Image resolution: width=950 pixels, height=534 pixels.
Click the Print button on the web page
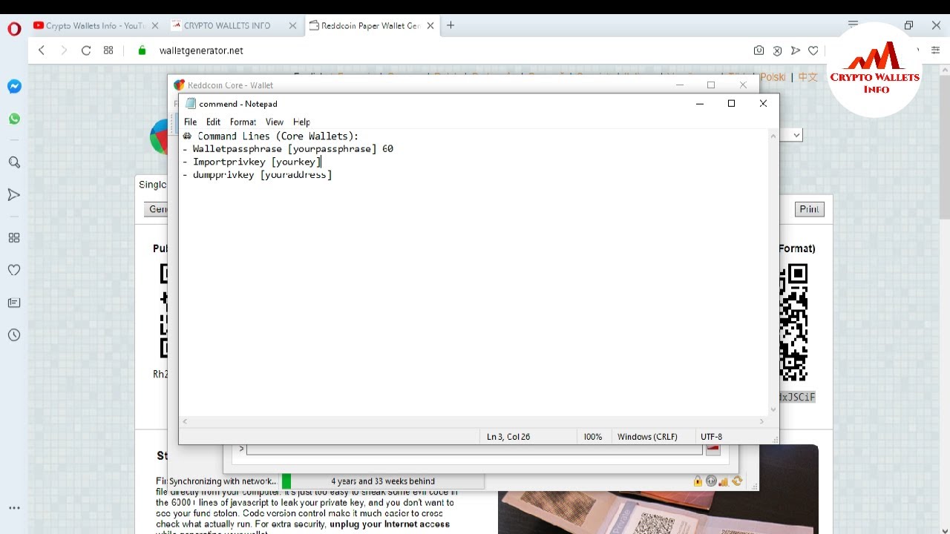(x=809, y=209)
